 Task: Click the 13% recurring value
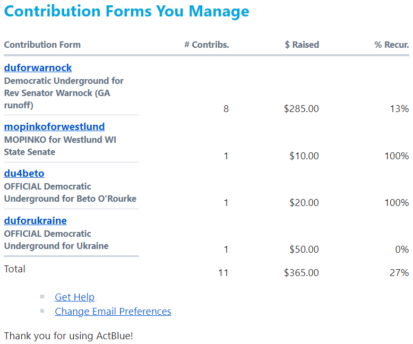[x=400, y=109]
